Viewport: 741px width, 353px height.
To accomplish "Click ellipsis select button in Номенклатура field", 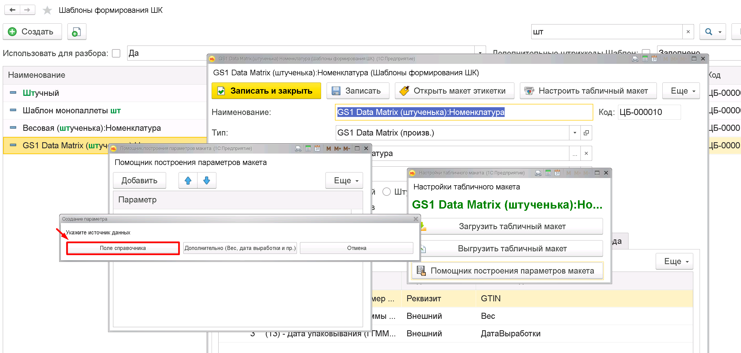I will (574, 153).
